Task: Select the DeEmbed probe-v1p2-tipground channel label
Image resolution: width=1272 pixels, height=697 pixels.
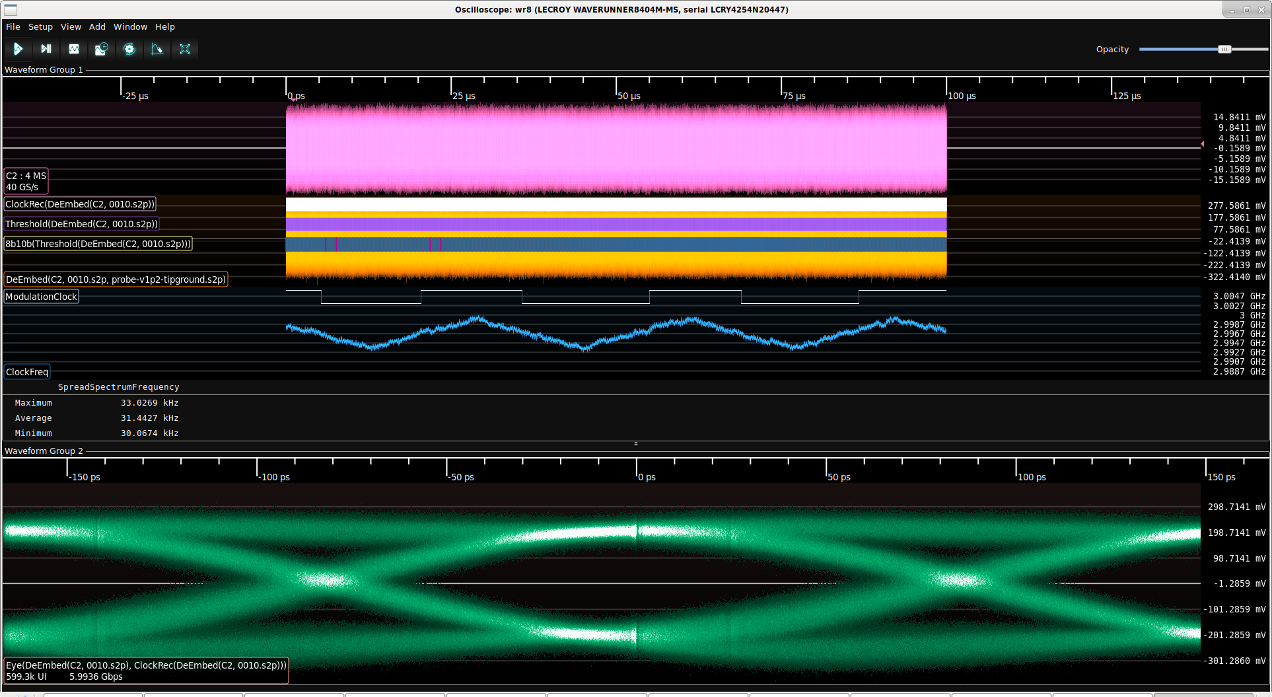Action: click(x=116, y=279)
